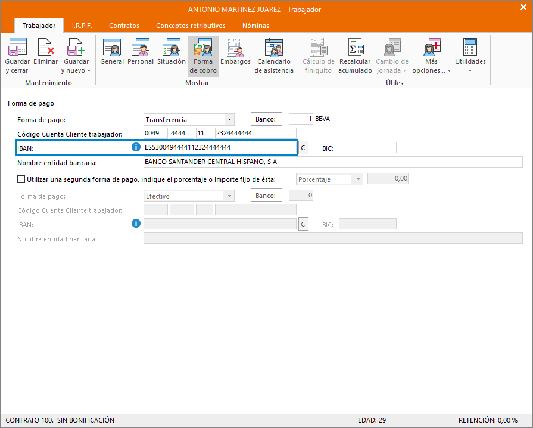
Task: Click the first Banco: button
Action: coord(266,119)
